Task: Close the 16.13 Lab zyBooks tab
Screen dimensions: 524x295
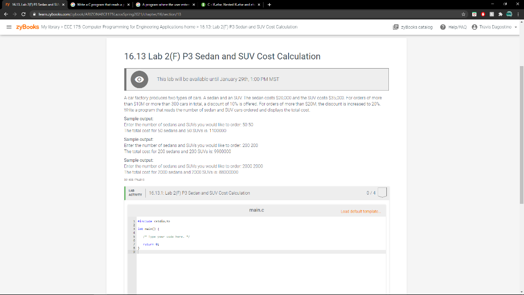Action: 63,5
